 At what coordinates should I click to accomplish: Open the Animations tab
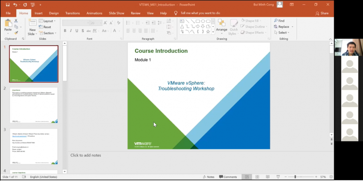tap(94, 13)
